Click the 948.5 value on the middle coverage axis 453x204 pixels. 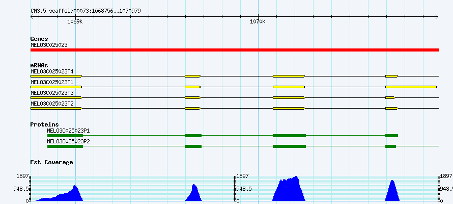[x=244, y=189]
